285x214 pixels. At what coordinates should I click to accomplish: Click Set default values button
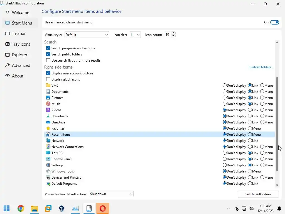[x=258, y=194]
